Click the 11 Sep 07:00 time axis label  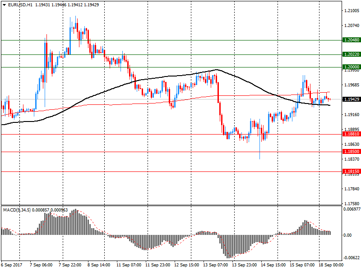coord(129,265)
